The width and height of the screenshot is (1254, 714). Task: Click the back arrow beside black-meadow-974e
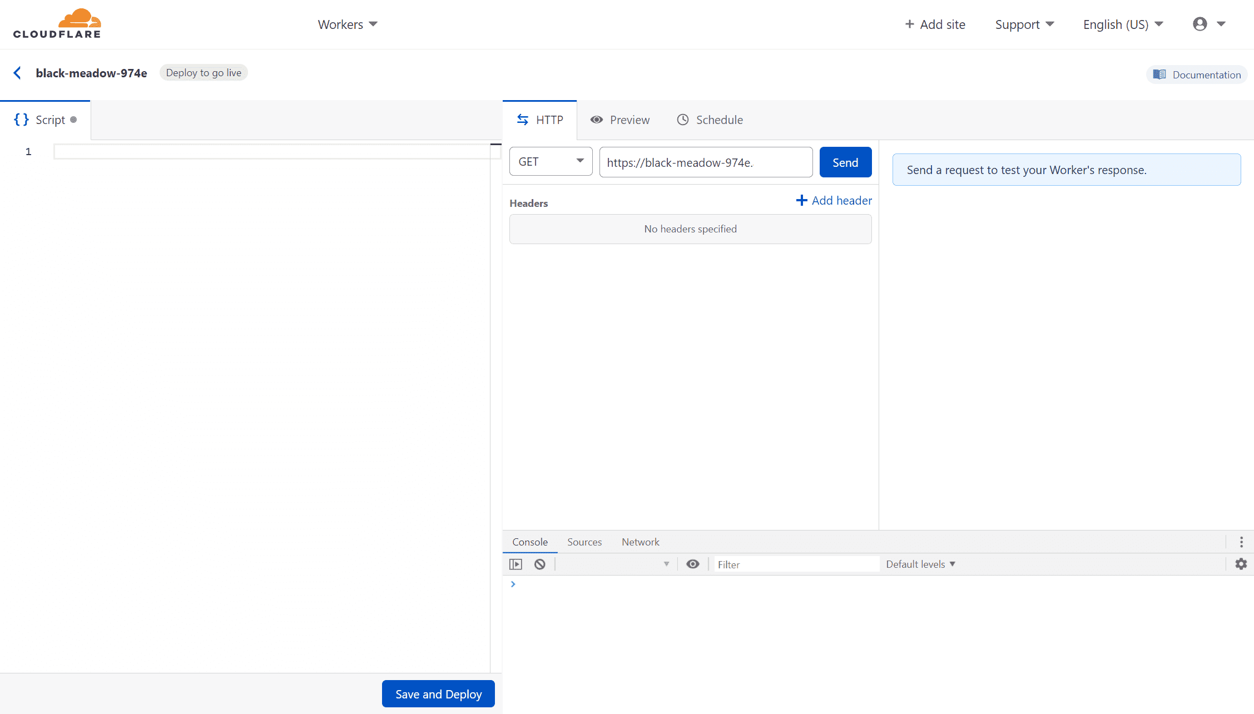tap(17, 73)
